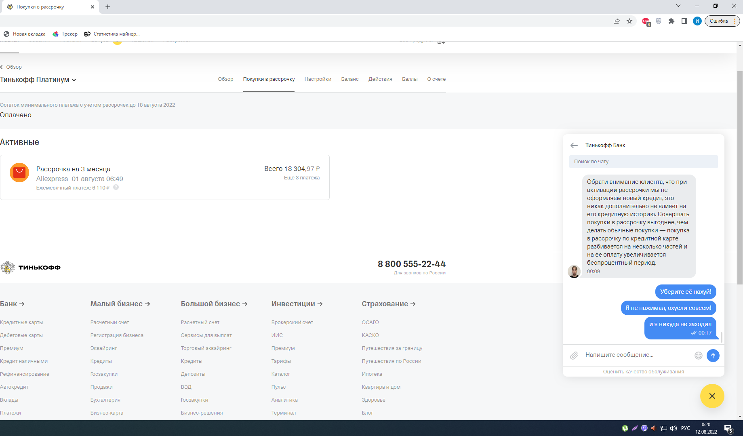
Task: Click the page vertical scrollbar
Action: click(x=740, y=178)
